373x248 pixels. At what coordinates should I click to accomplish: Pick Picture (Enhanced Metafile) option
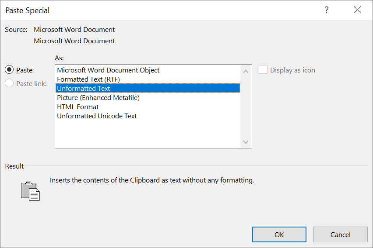coord(148,97)
